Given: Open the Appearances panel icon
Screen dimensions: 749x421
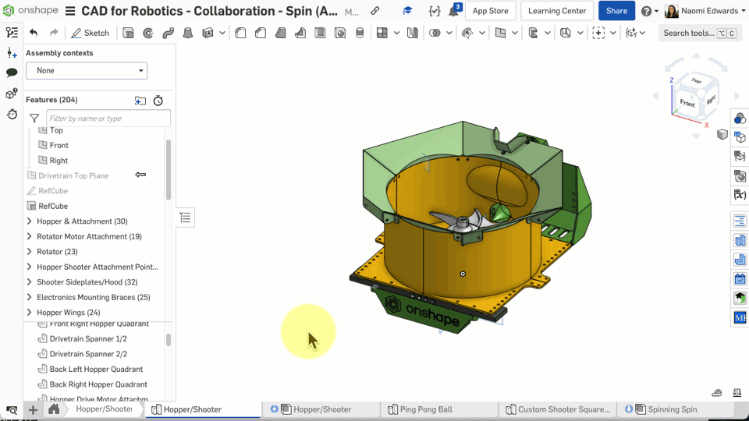Looking at the screenshot, I should pos(740,119).
